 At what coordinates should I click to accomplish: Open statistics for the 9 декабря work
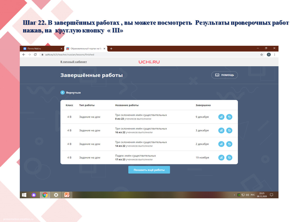[x=221, y=117]
